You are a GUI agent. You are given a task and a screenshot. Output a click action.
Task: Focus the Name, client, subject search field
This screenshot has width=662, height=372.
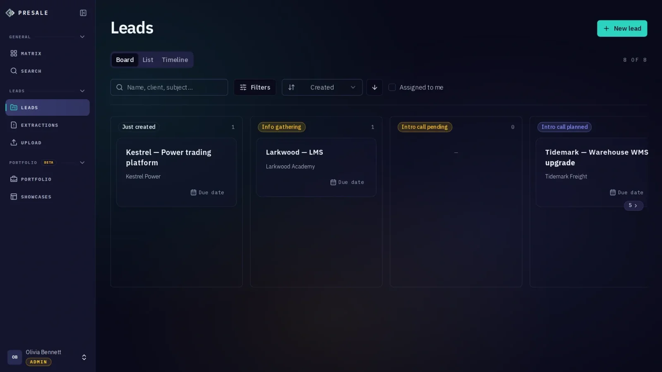(169, 87)
